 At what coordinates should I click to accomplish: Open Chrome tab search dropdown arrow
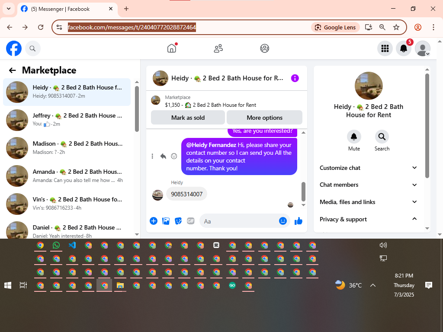click(x=9, y=9)
